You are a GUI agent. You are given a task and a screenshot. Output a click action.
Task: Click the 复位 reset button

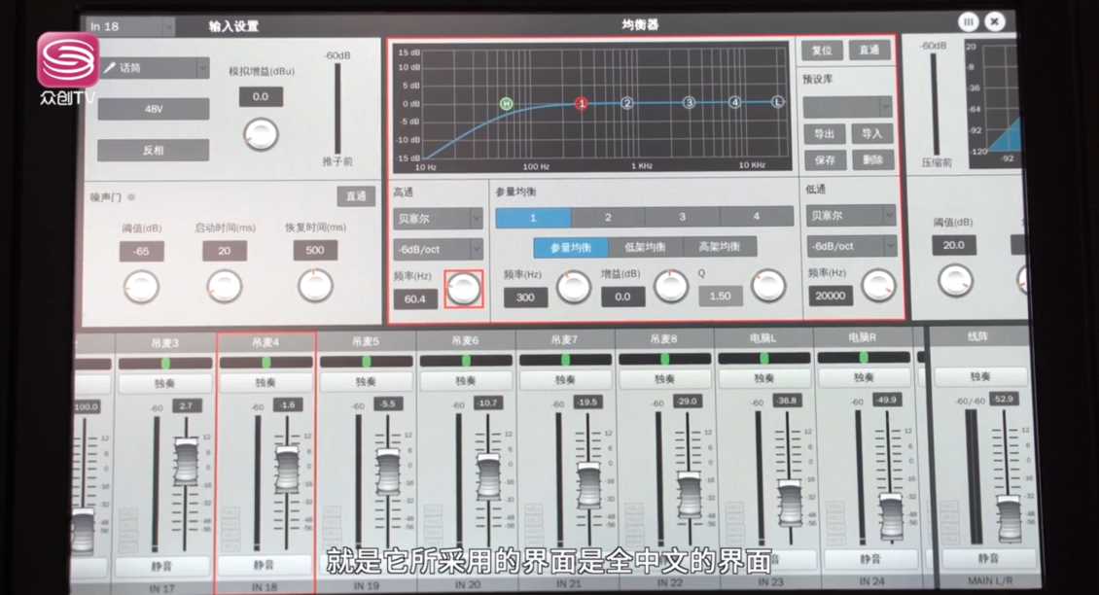822,51
